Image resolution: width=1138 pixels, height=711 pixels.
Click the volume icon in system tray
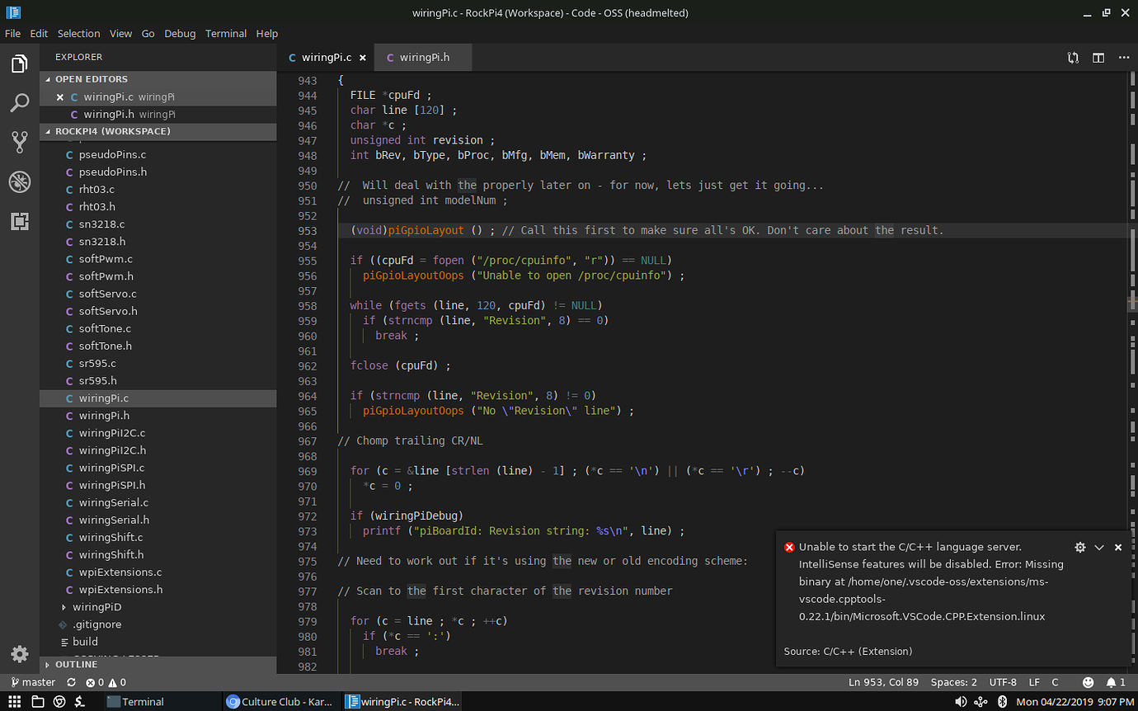[961, 702]
